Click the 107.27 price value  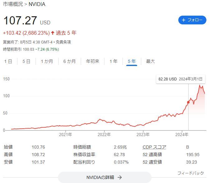coord(20,20)
